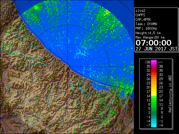Click the 'Reflectivity in dBZ' legend title
Viewport: 179px width, 134px height.
[x=170, y=94]
